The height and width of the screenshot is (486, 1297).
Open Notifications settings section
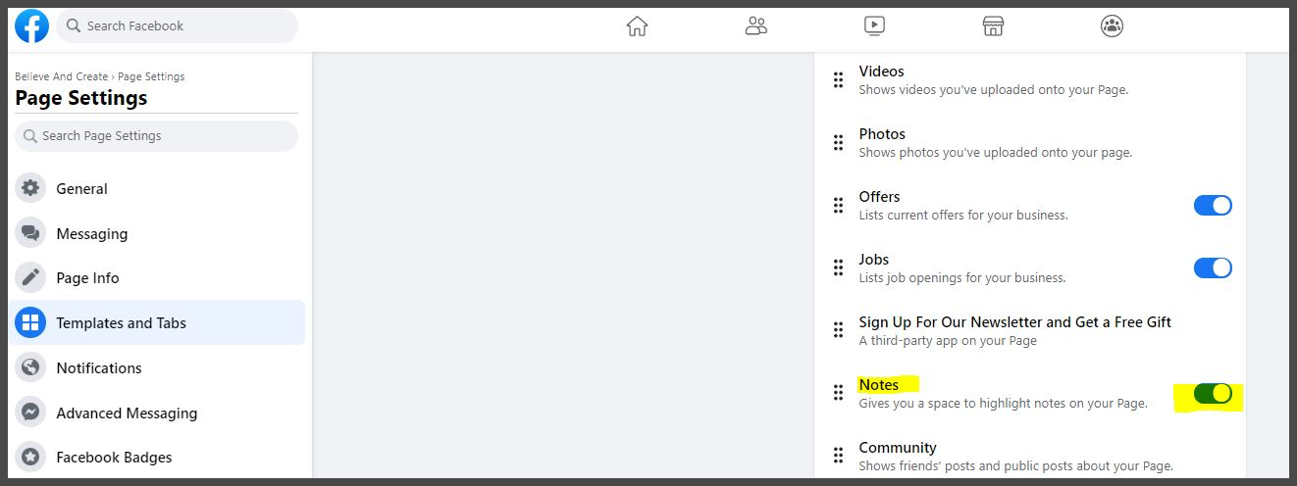[x=157, y=367]
